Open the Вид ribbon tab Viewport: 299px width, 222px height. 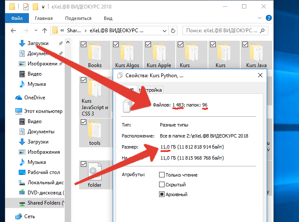tap(108, 18)
